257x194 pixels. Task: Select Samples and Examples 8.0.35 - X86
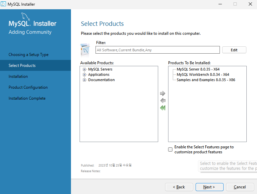[206, 80]
